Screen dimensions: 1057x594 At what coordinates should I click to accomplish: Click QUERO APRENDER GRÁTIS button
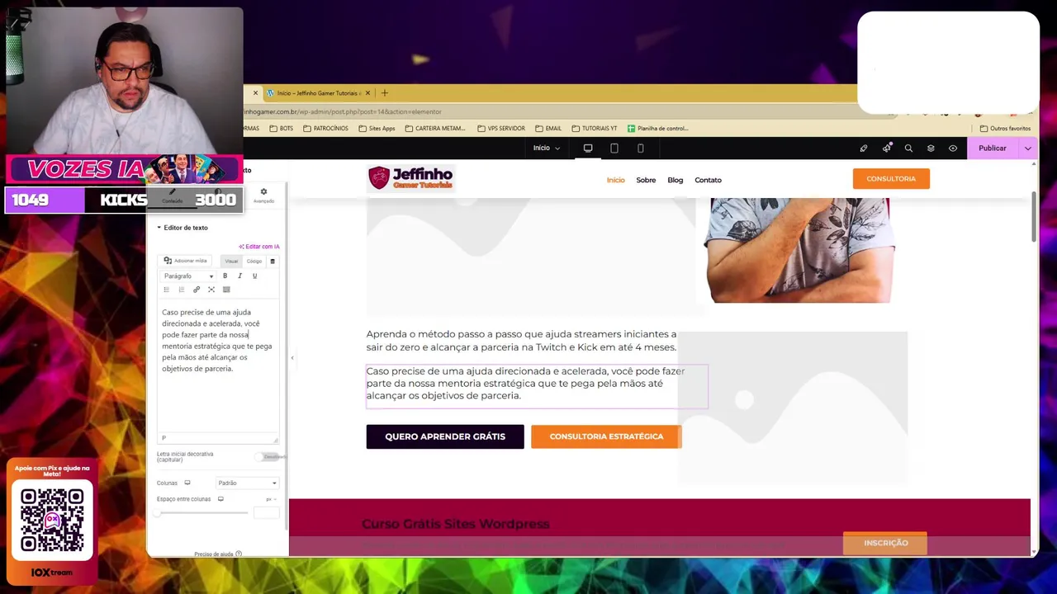click(x=445, y=436)
